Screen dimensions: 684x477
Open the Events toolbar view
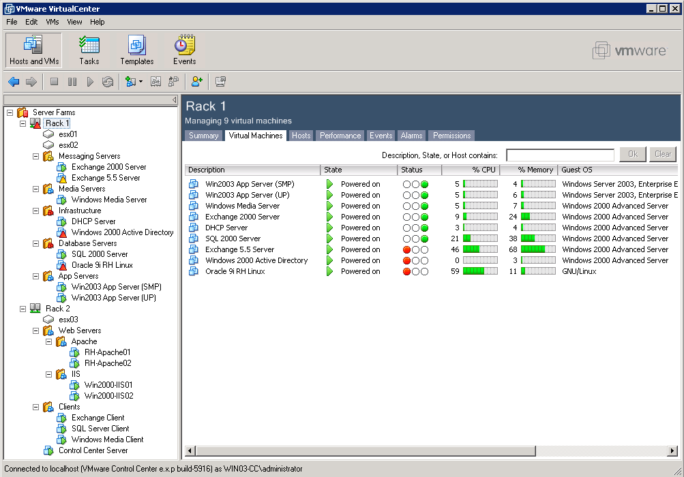click(x=185, y=50)
